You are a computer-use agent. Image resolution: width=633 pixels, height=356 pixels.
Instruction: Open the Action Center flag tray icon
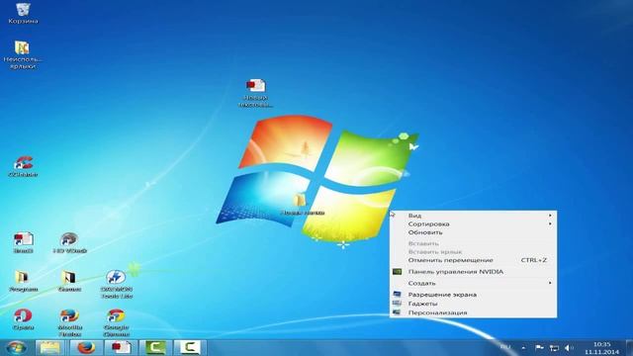point(539,347)
